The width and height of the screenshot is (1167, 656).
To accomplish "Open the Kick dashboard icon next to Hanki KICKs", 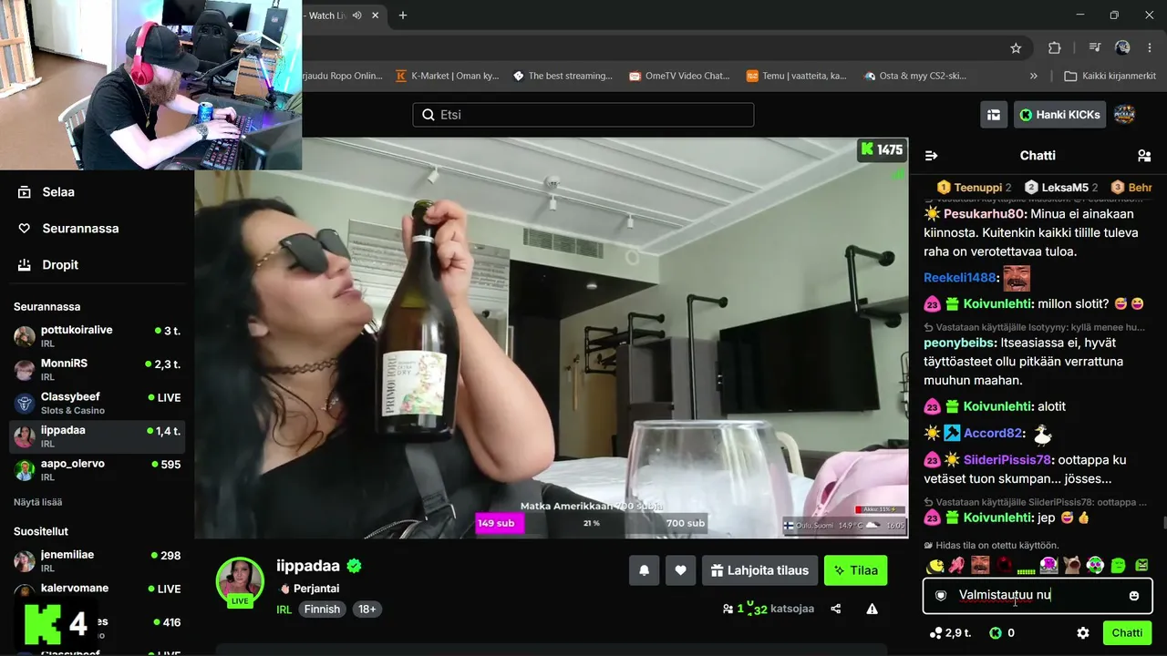I will [993, 115].
